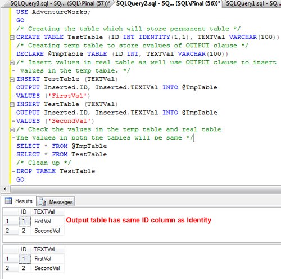Click the editor horizontal scrollbar track
The height and width of the screenshot is (279, 281).
tap(146, 189)
